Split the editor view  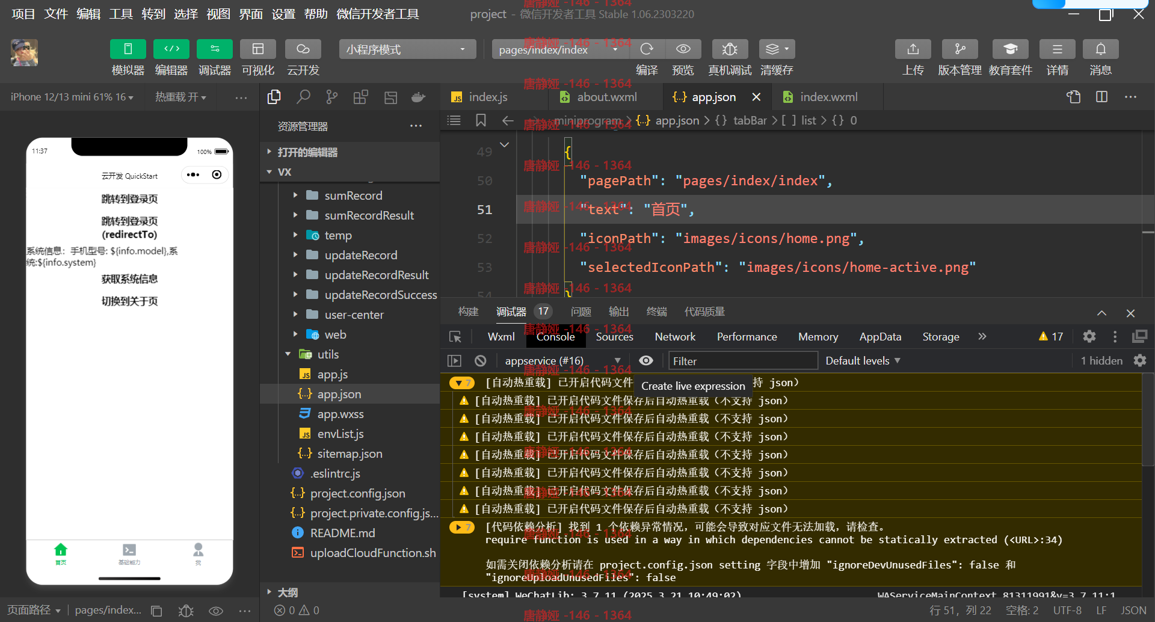[1102, 97]
